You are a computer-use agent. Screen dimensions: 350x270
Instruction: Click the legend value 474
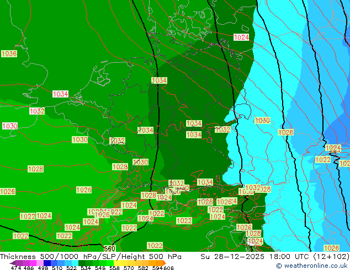pyautogui.click(x=16, y=268)
